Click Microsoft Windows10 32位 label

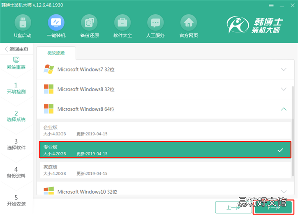click(87, 192)
